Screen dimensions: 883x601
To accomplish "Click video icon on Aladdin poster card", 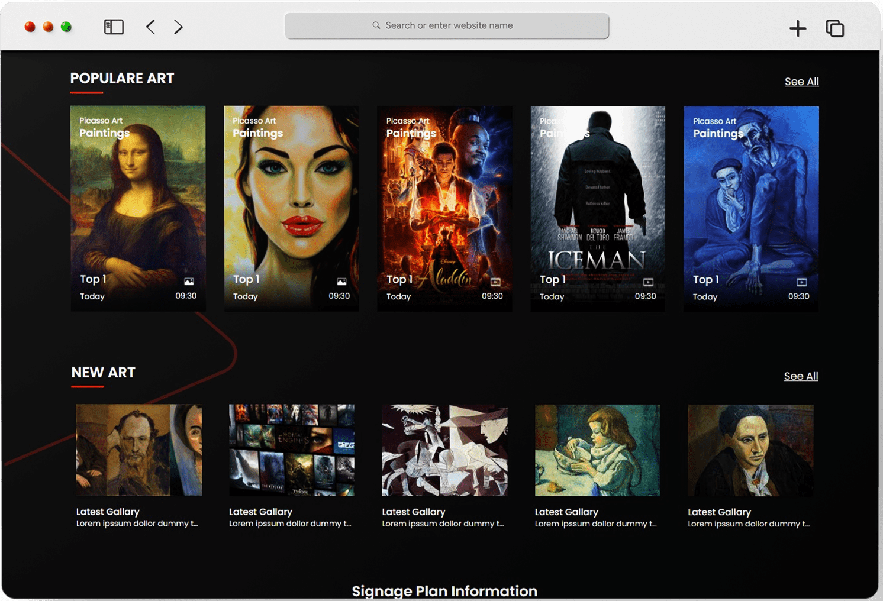I will pyautogui.click(x=495, y=282).
